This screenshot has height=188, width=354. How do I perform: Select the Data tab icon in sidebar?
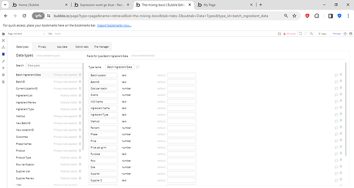3,54
